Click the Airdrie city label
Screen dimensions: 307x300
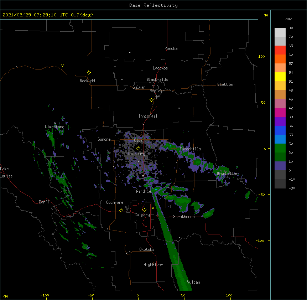[144, 191]
